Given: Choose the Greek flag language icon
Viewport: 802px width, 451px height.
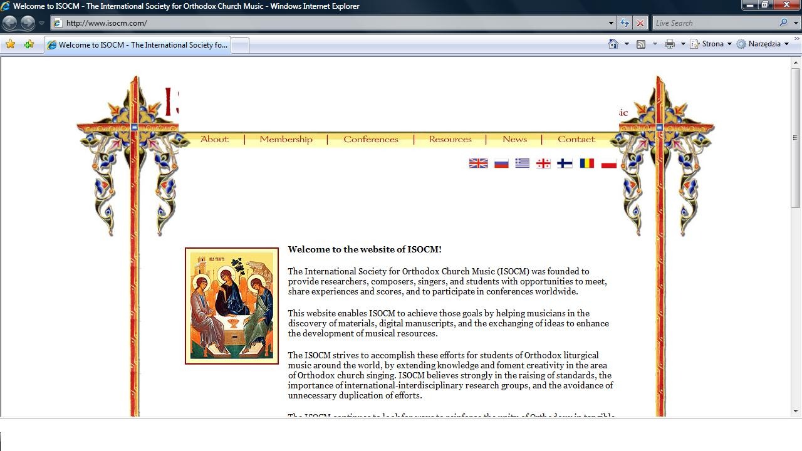Looking at the screenshot, I should (x=523, y=163).
